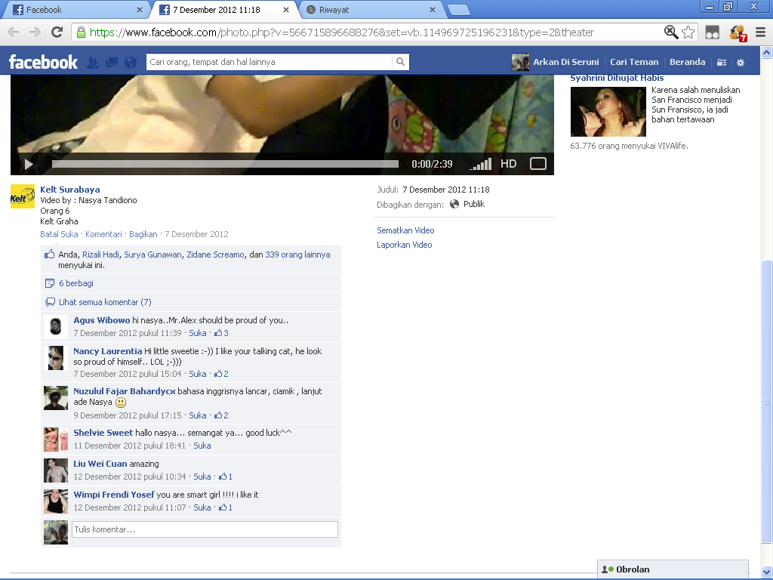The image size is (773, 580).
Task: Open the Obrolan chat bar
Action: tap(673, 569)
